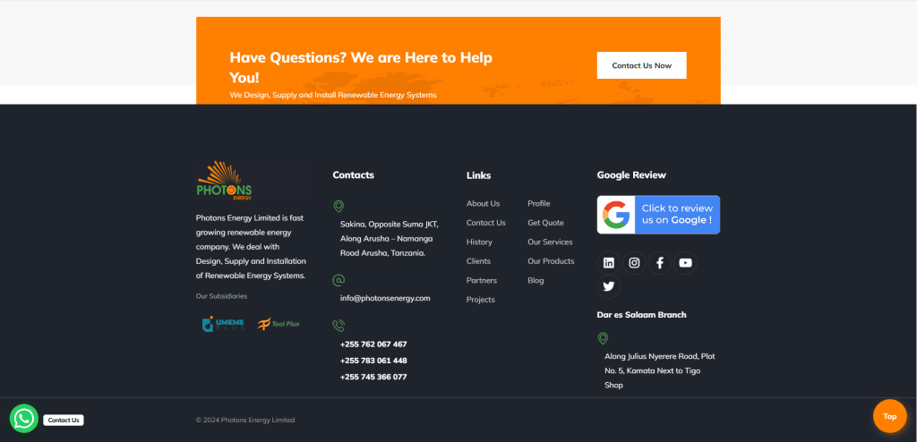This screenshot has height=442, width=917.
Task: Open the Facebook social icon
Action: 660,263
